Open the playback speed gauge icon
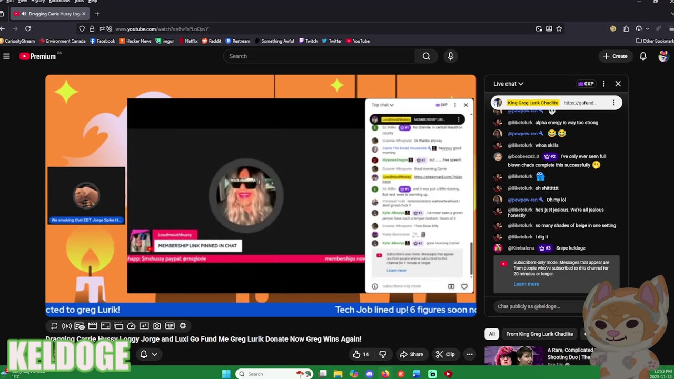 click(131, 326)
